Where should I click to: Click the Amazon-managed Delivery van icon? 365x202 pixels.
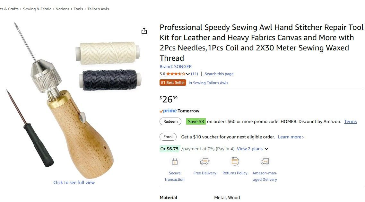coord(265,161)
